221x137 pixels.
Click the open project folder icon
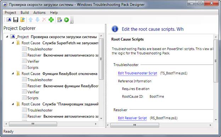[x=23, y=20]
